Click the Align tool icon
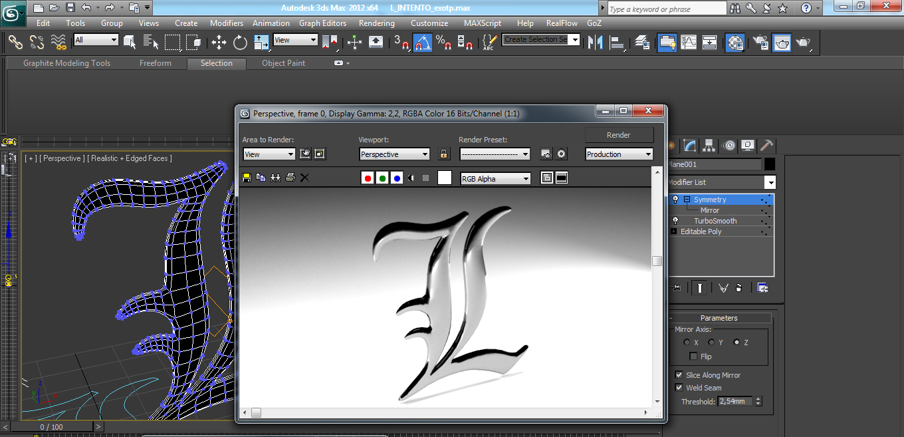 [x=618, y=42]
